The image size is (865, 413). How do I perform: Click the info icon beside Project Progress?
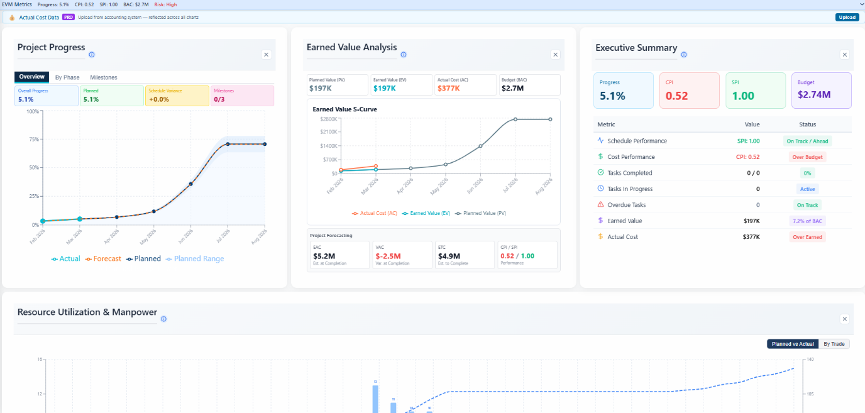[x=92, y=55]
